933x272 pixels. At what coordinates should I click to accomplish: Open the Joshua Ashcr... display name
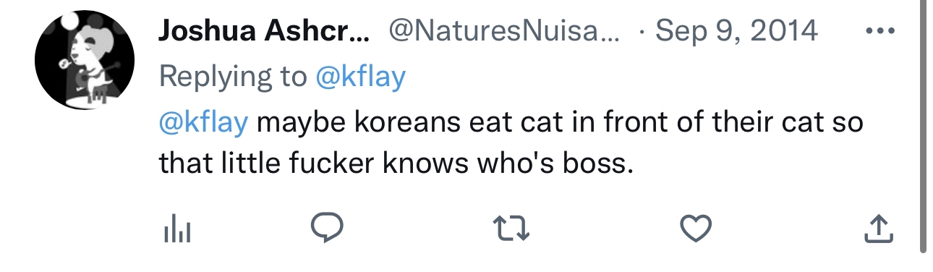pyautogui.click(x=264, y=31)
